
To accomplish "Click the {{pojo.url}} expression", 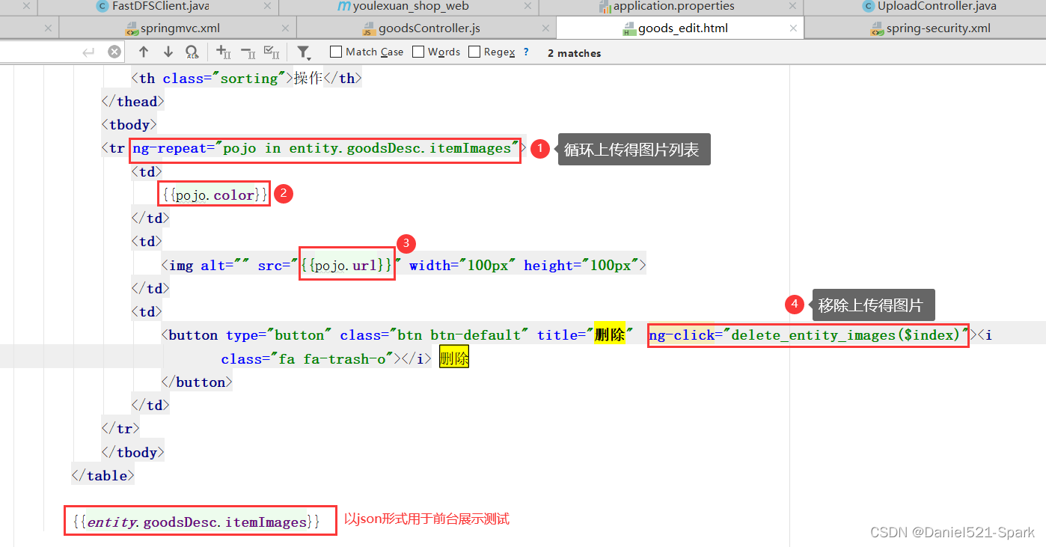I will point(346,265).
